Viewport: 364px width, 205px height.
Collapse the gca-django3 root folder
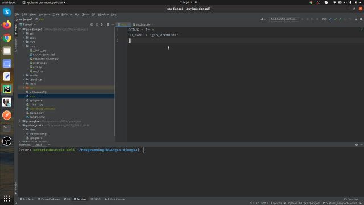(x=20, y=30)
